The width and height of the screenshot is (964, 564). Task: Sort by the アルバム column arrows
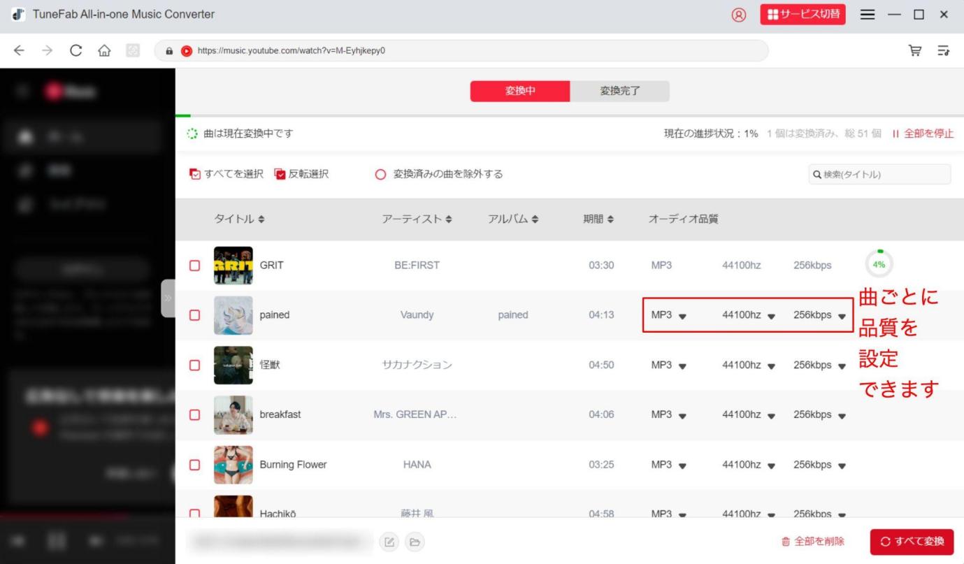(535, 219)
